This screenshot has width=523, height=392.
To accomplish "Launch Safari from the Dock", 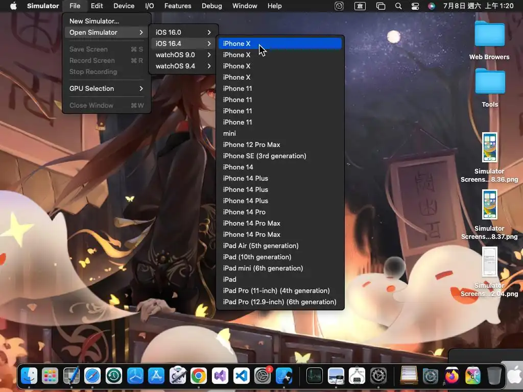I will pos(92,376).
